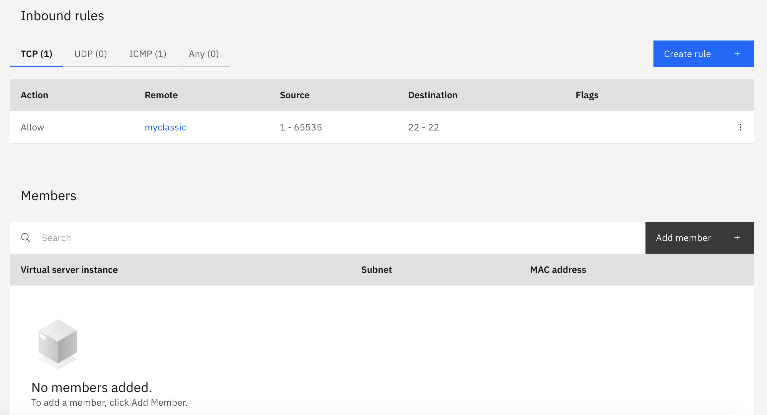Click the plus icon on Create rule
Viewport: 767px width, 415px height.
[x=737, y=54]
